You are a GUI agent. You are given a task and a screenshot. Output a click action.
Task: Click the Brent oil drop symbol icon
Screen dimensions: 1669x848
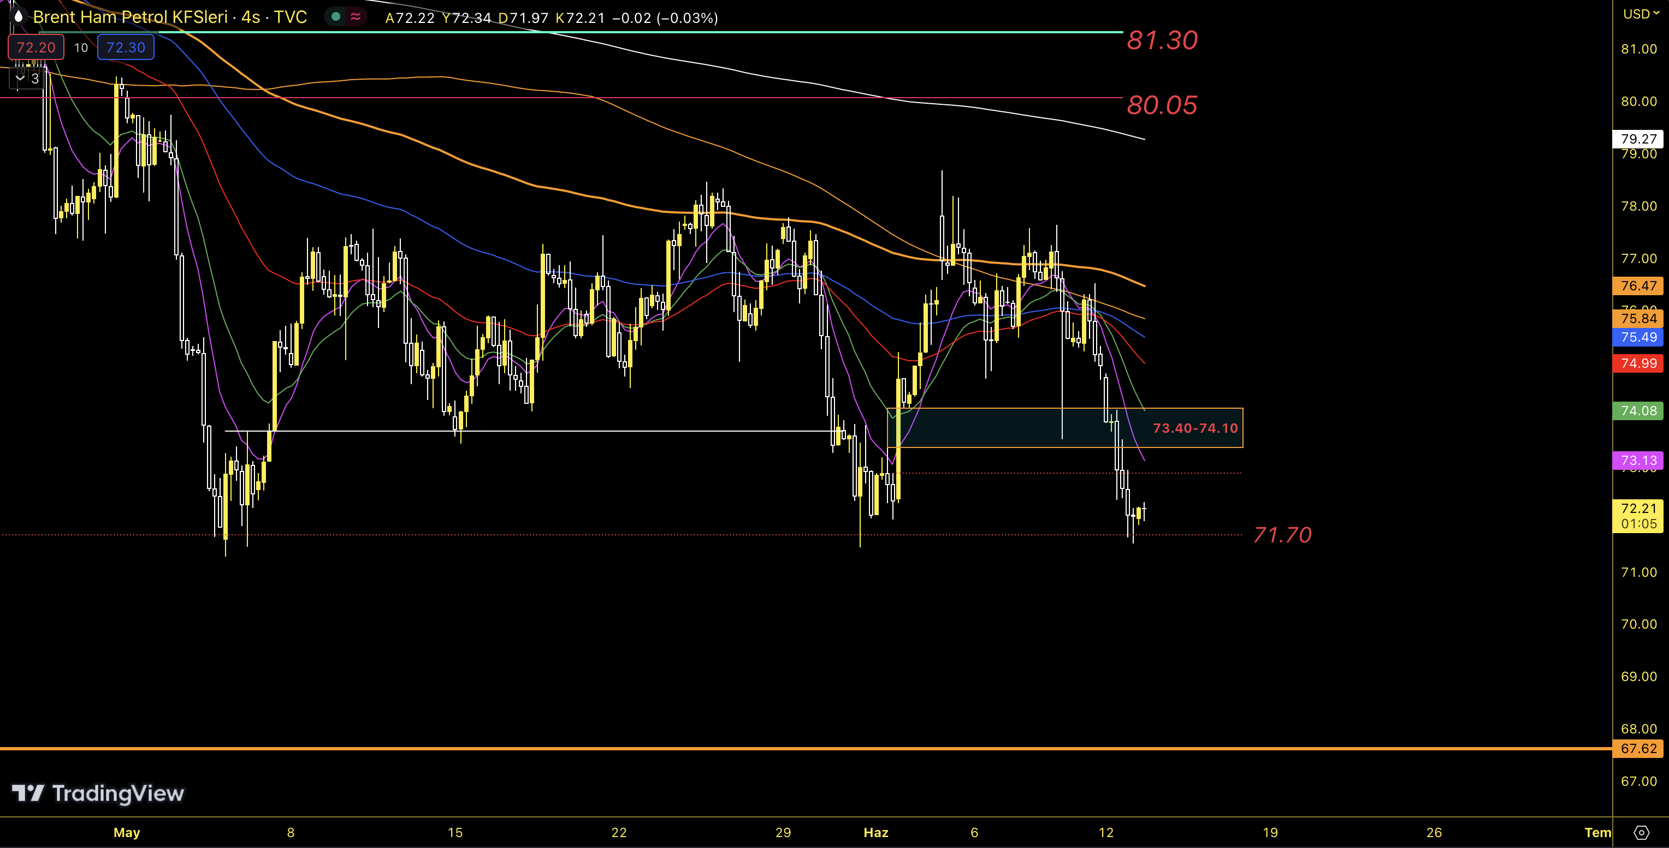pos(18,17)
